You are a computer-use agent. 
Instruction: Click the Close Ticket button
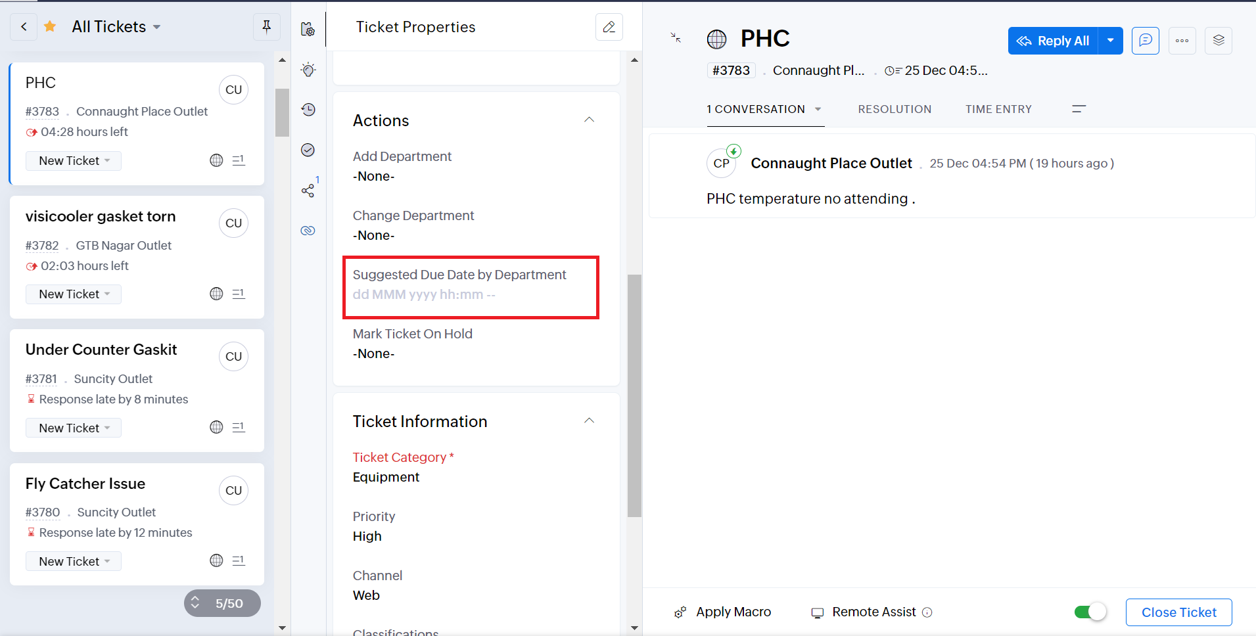1178,612
